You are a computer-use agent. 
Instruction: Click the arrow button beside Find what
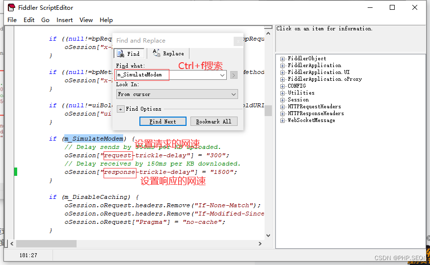pyautogui.click(x=234, y=75)
